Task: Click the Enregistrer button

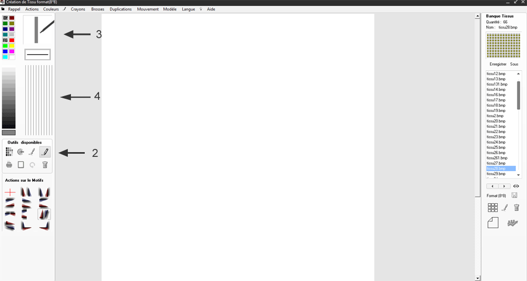Action: pos(498,64)
